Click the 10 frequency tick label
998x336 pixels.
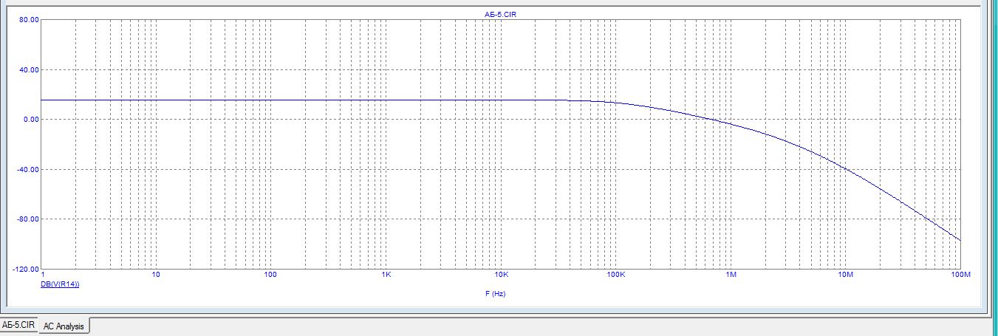pos(155,275)
